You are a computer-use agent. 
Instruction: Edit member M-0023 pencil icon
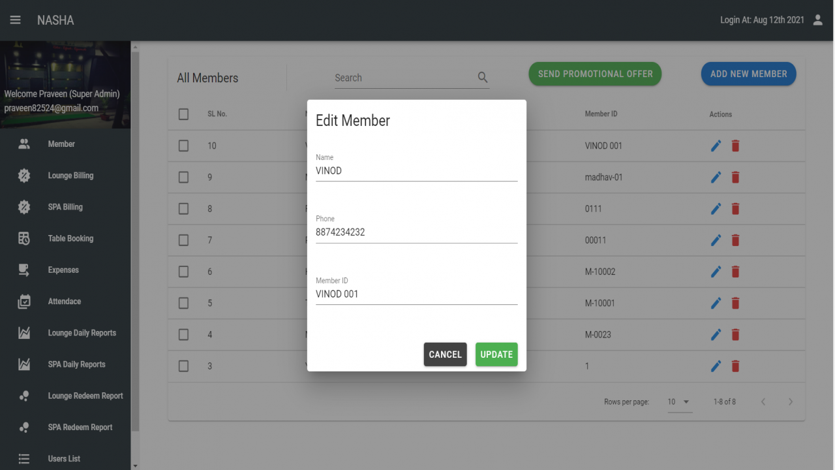pos(716,334)
